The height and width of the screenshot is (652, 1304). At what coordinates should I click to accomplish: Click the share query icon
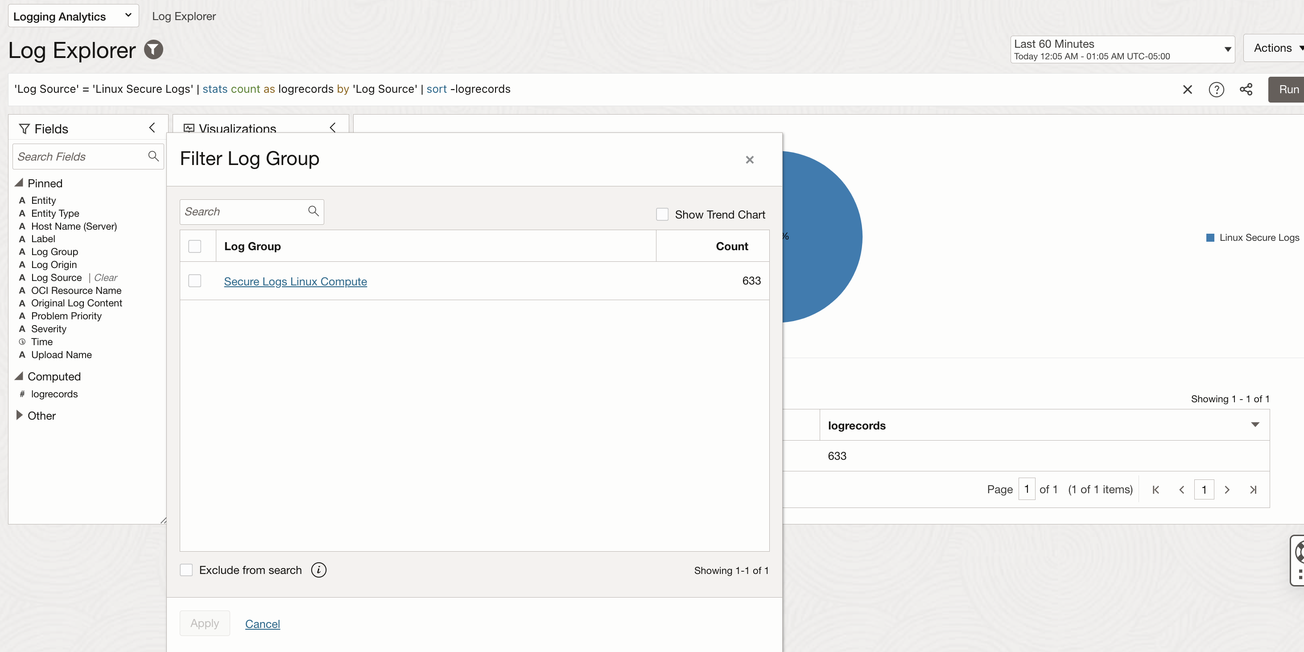tap(1246, 90)
